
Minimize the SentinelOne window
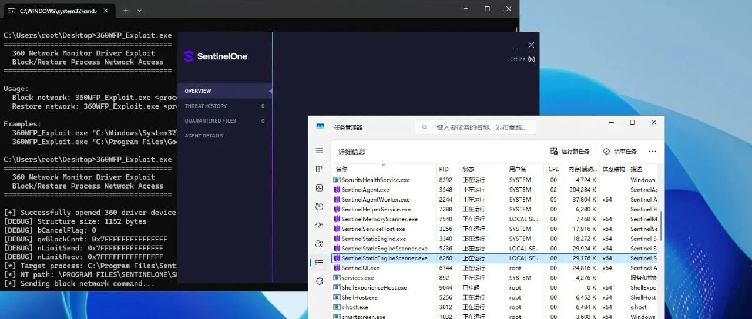click(518, 46)
